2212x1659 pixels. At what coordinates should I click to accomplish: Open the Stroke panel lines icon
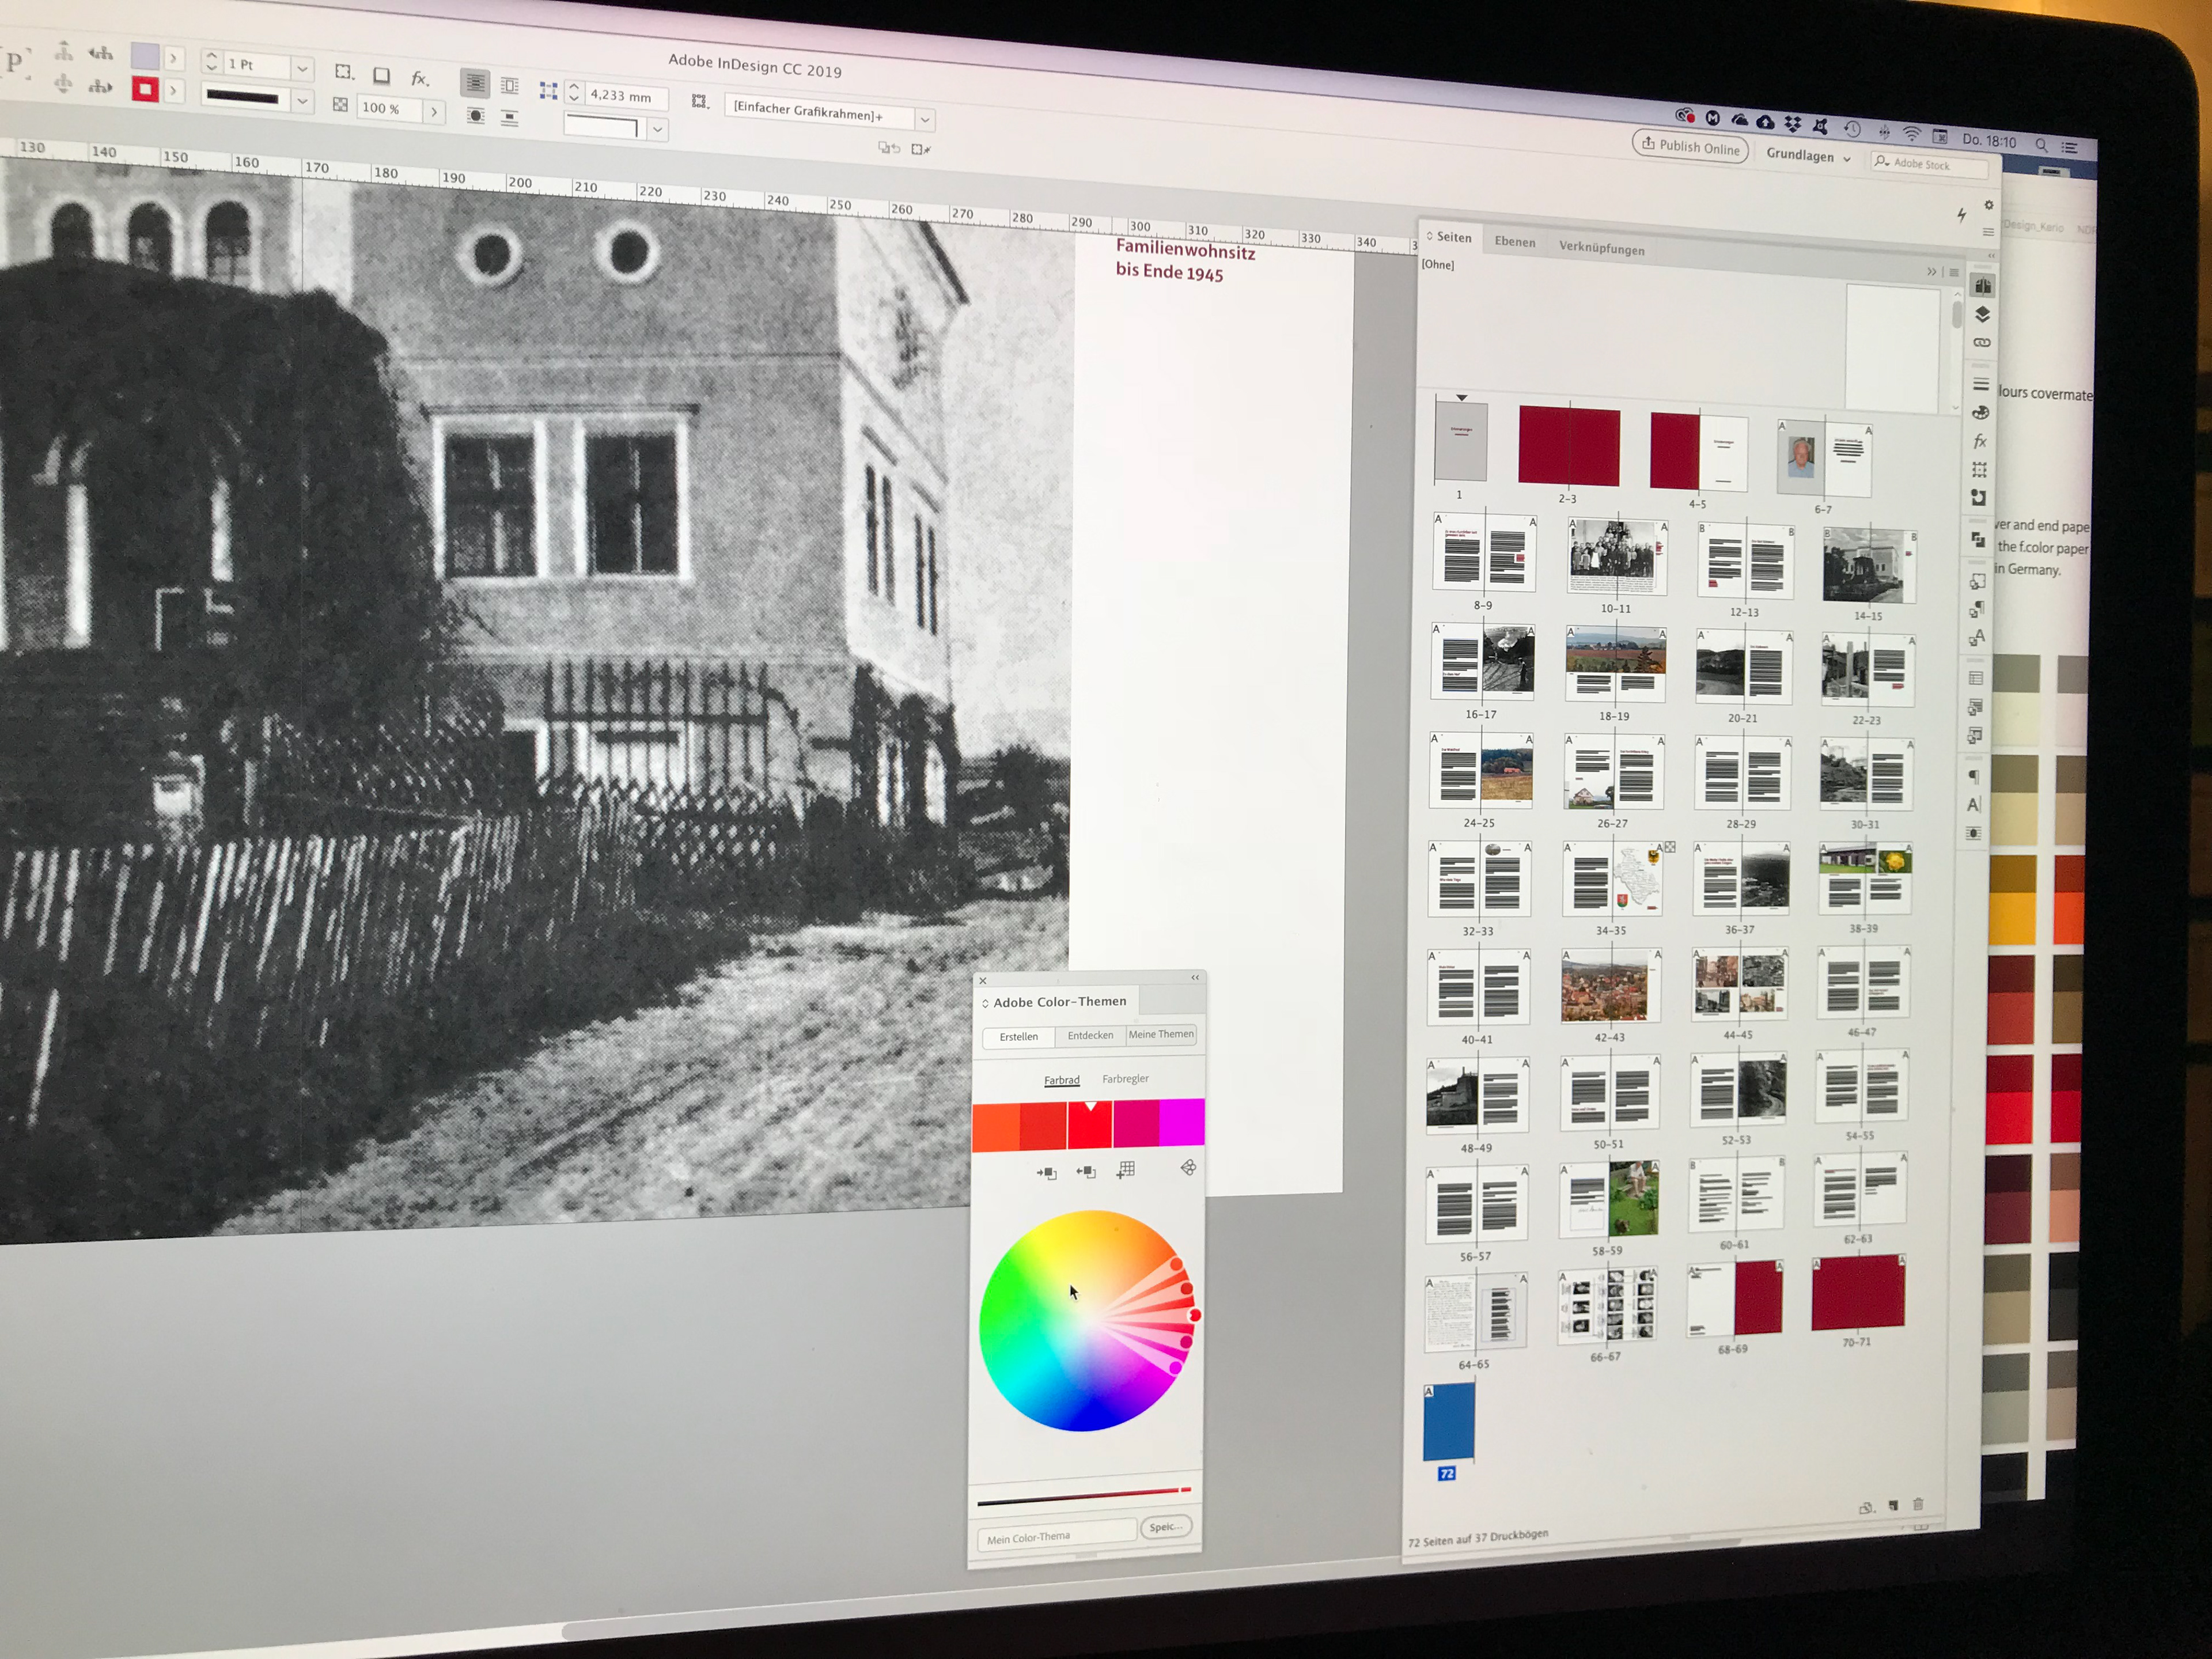click(x=1981, y=385)
